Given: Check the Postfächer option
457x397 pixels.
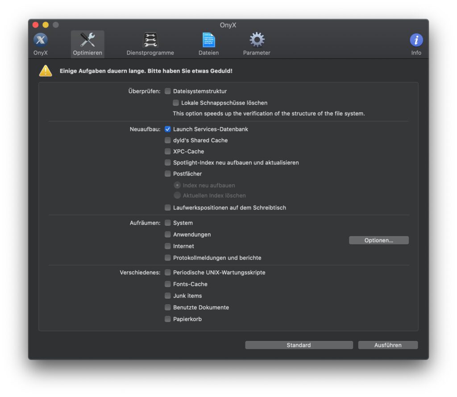Looking at the screenshot, I should (x=168, y=174).
